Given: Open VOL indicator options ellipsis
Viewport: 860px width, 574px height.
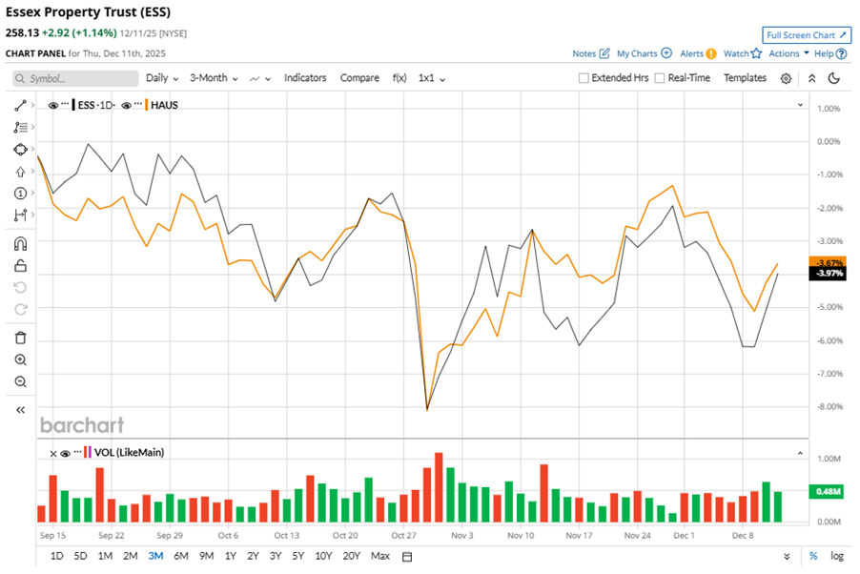Looking at the screenshot, I should click(78, 452).
